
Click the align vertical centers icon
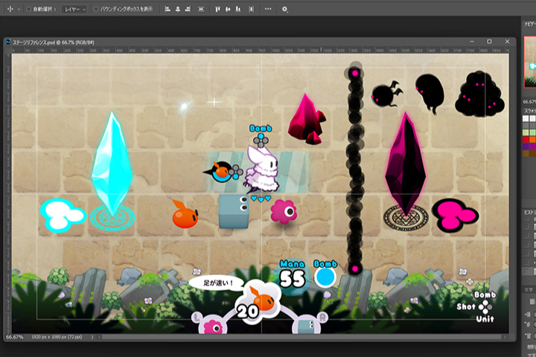(x=229, y=9)
